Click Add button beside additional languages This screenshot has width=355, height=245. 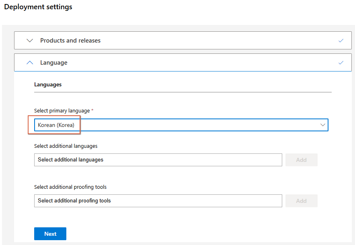302,160
